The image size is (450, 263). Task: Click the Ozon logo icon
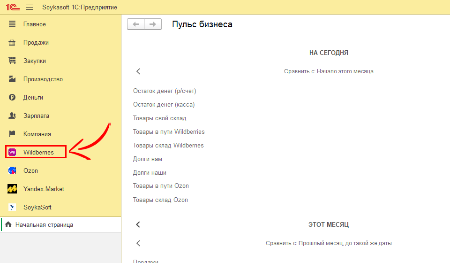[13, 170]
